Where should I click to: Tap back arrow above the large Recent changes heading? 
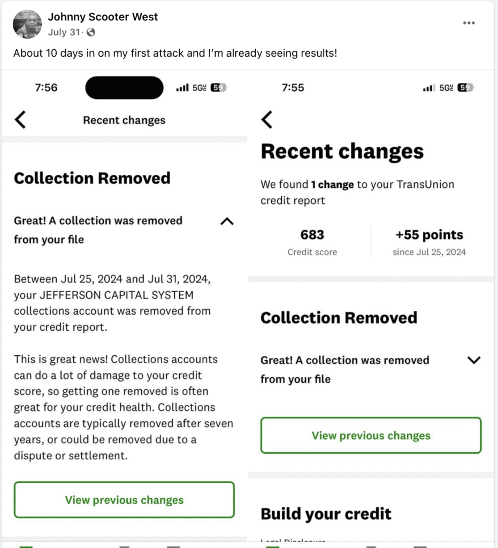pyautogui.click(x=267, y=120)
